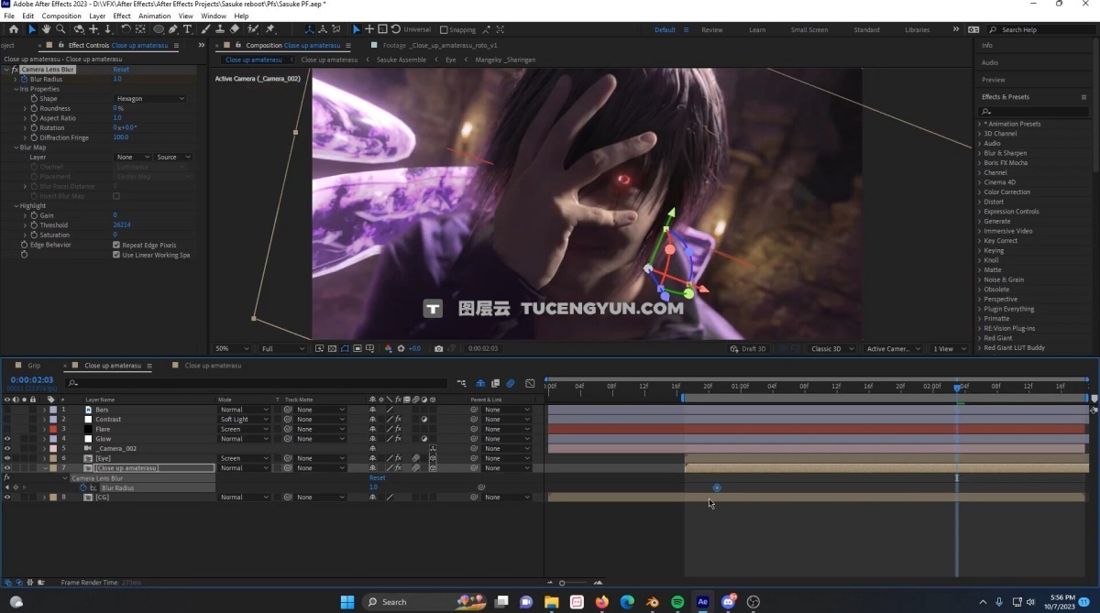1100x613 pixels.
Task: Select the Ellipse shape tool
Action: point(159,29)
